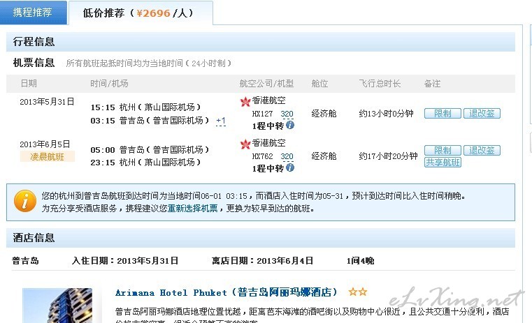Screen dimensions: 532x323
Task: Click 05:00 普吉岛 departure row
Action: [x=150, y=150]
